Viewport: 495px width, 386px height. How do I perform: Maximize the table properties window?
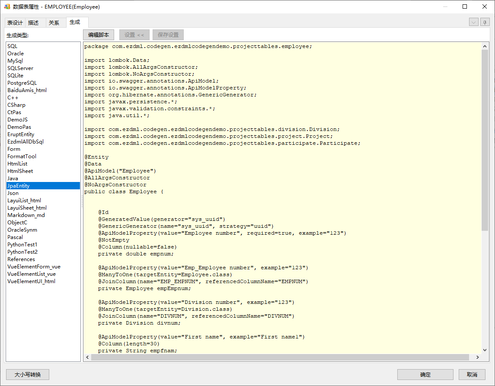tap(465, 6)
